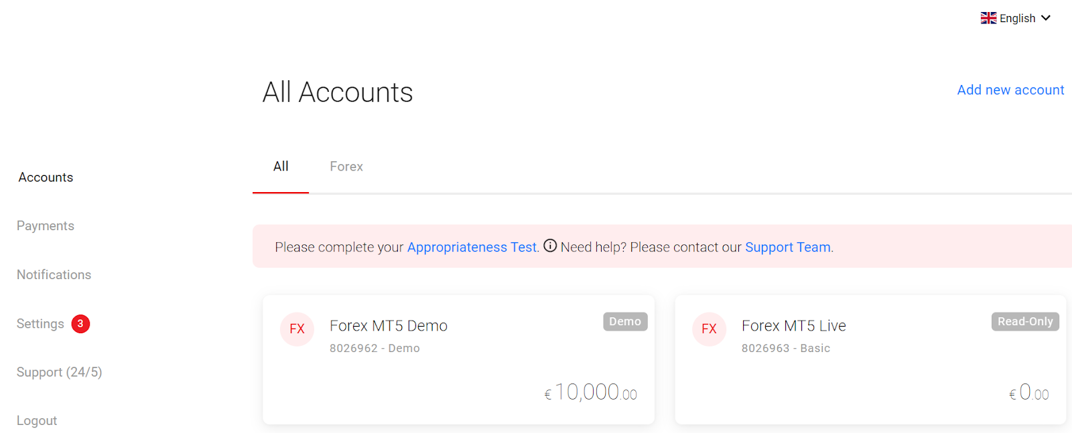
Task: Click the info icon in the alert banner
Action: pyautogui.click(x=550, y=246)
